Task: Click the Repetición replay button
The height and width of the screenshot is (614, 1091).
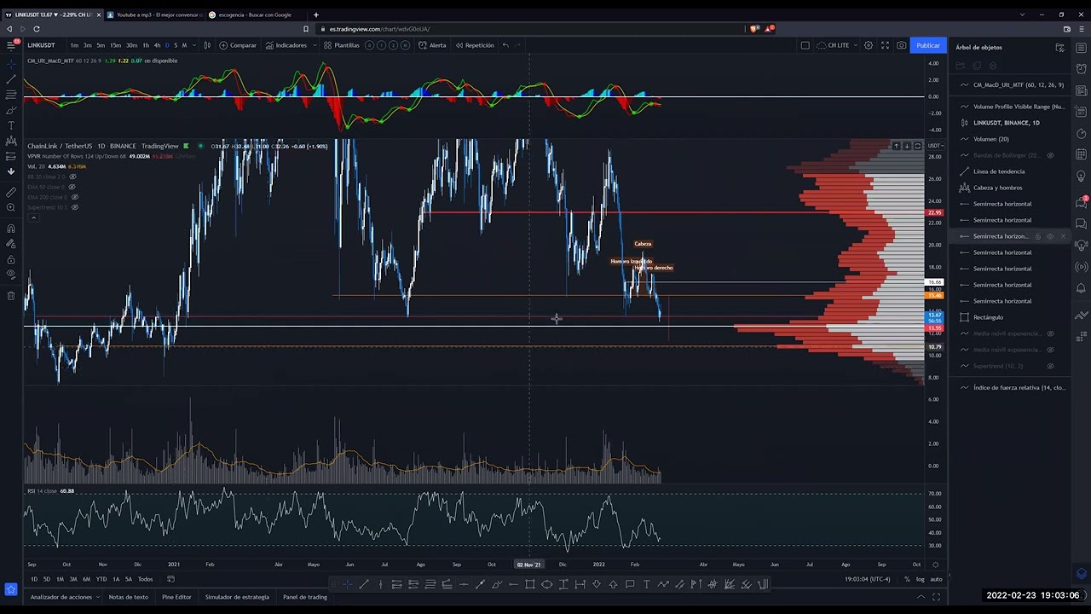Action: pos(475,45)
